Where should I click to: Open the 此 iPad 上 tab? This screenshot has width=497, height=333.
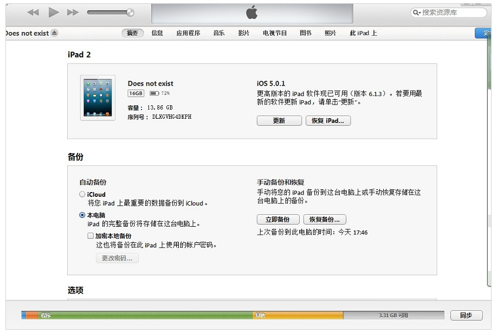363,33
